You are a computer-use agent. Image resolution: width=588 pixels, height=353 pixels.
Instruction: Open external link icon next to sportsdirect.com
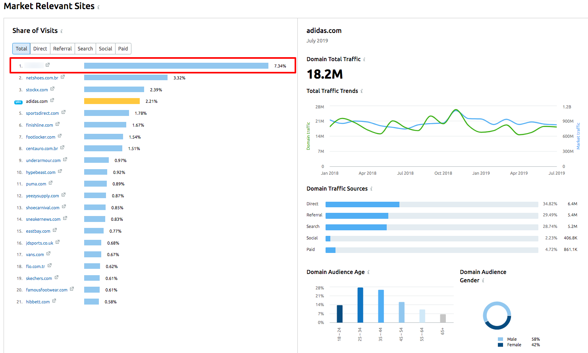point(64,112)
